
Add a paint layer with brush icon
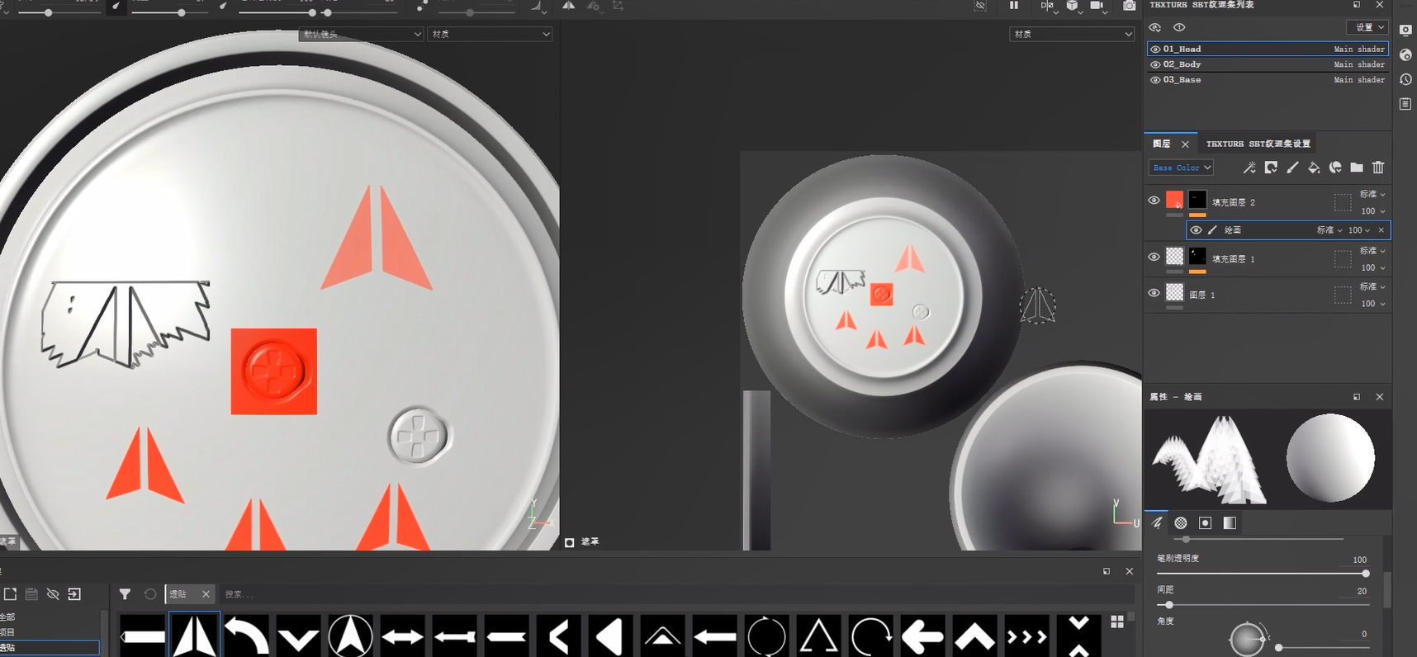click(1292, 168)
